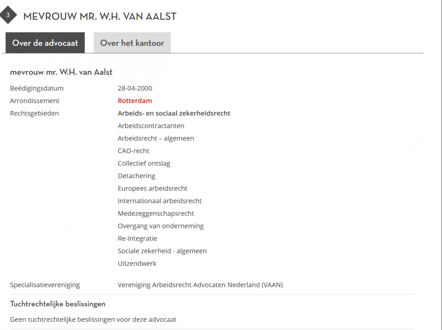The image size is (442, 330).
Task: Click the Tuchtrechtelijke beslissingen section heading
Action: [57, 304]
